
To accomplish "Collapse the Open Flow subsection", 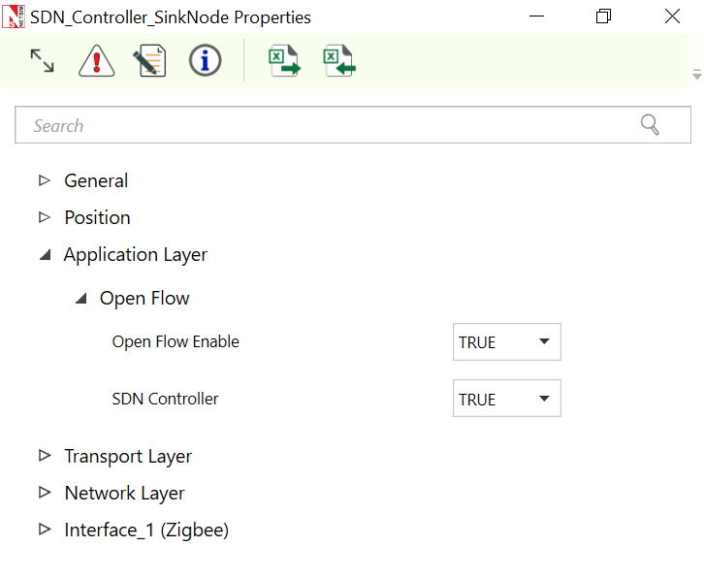I will point(81,299).
